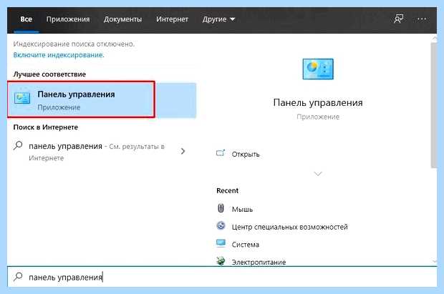Click the Recent section heading
Viewport: 444px width, 294px height.
pyautogui.click(x=228, y=191)
